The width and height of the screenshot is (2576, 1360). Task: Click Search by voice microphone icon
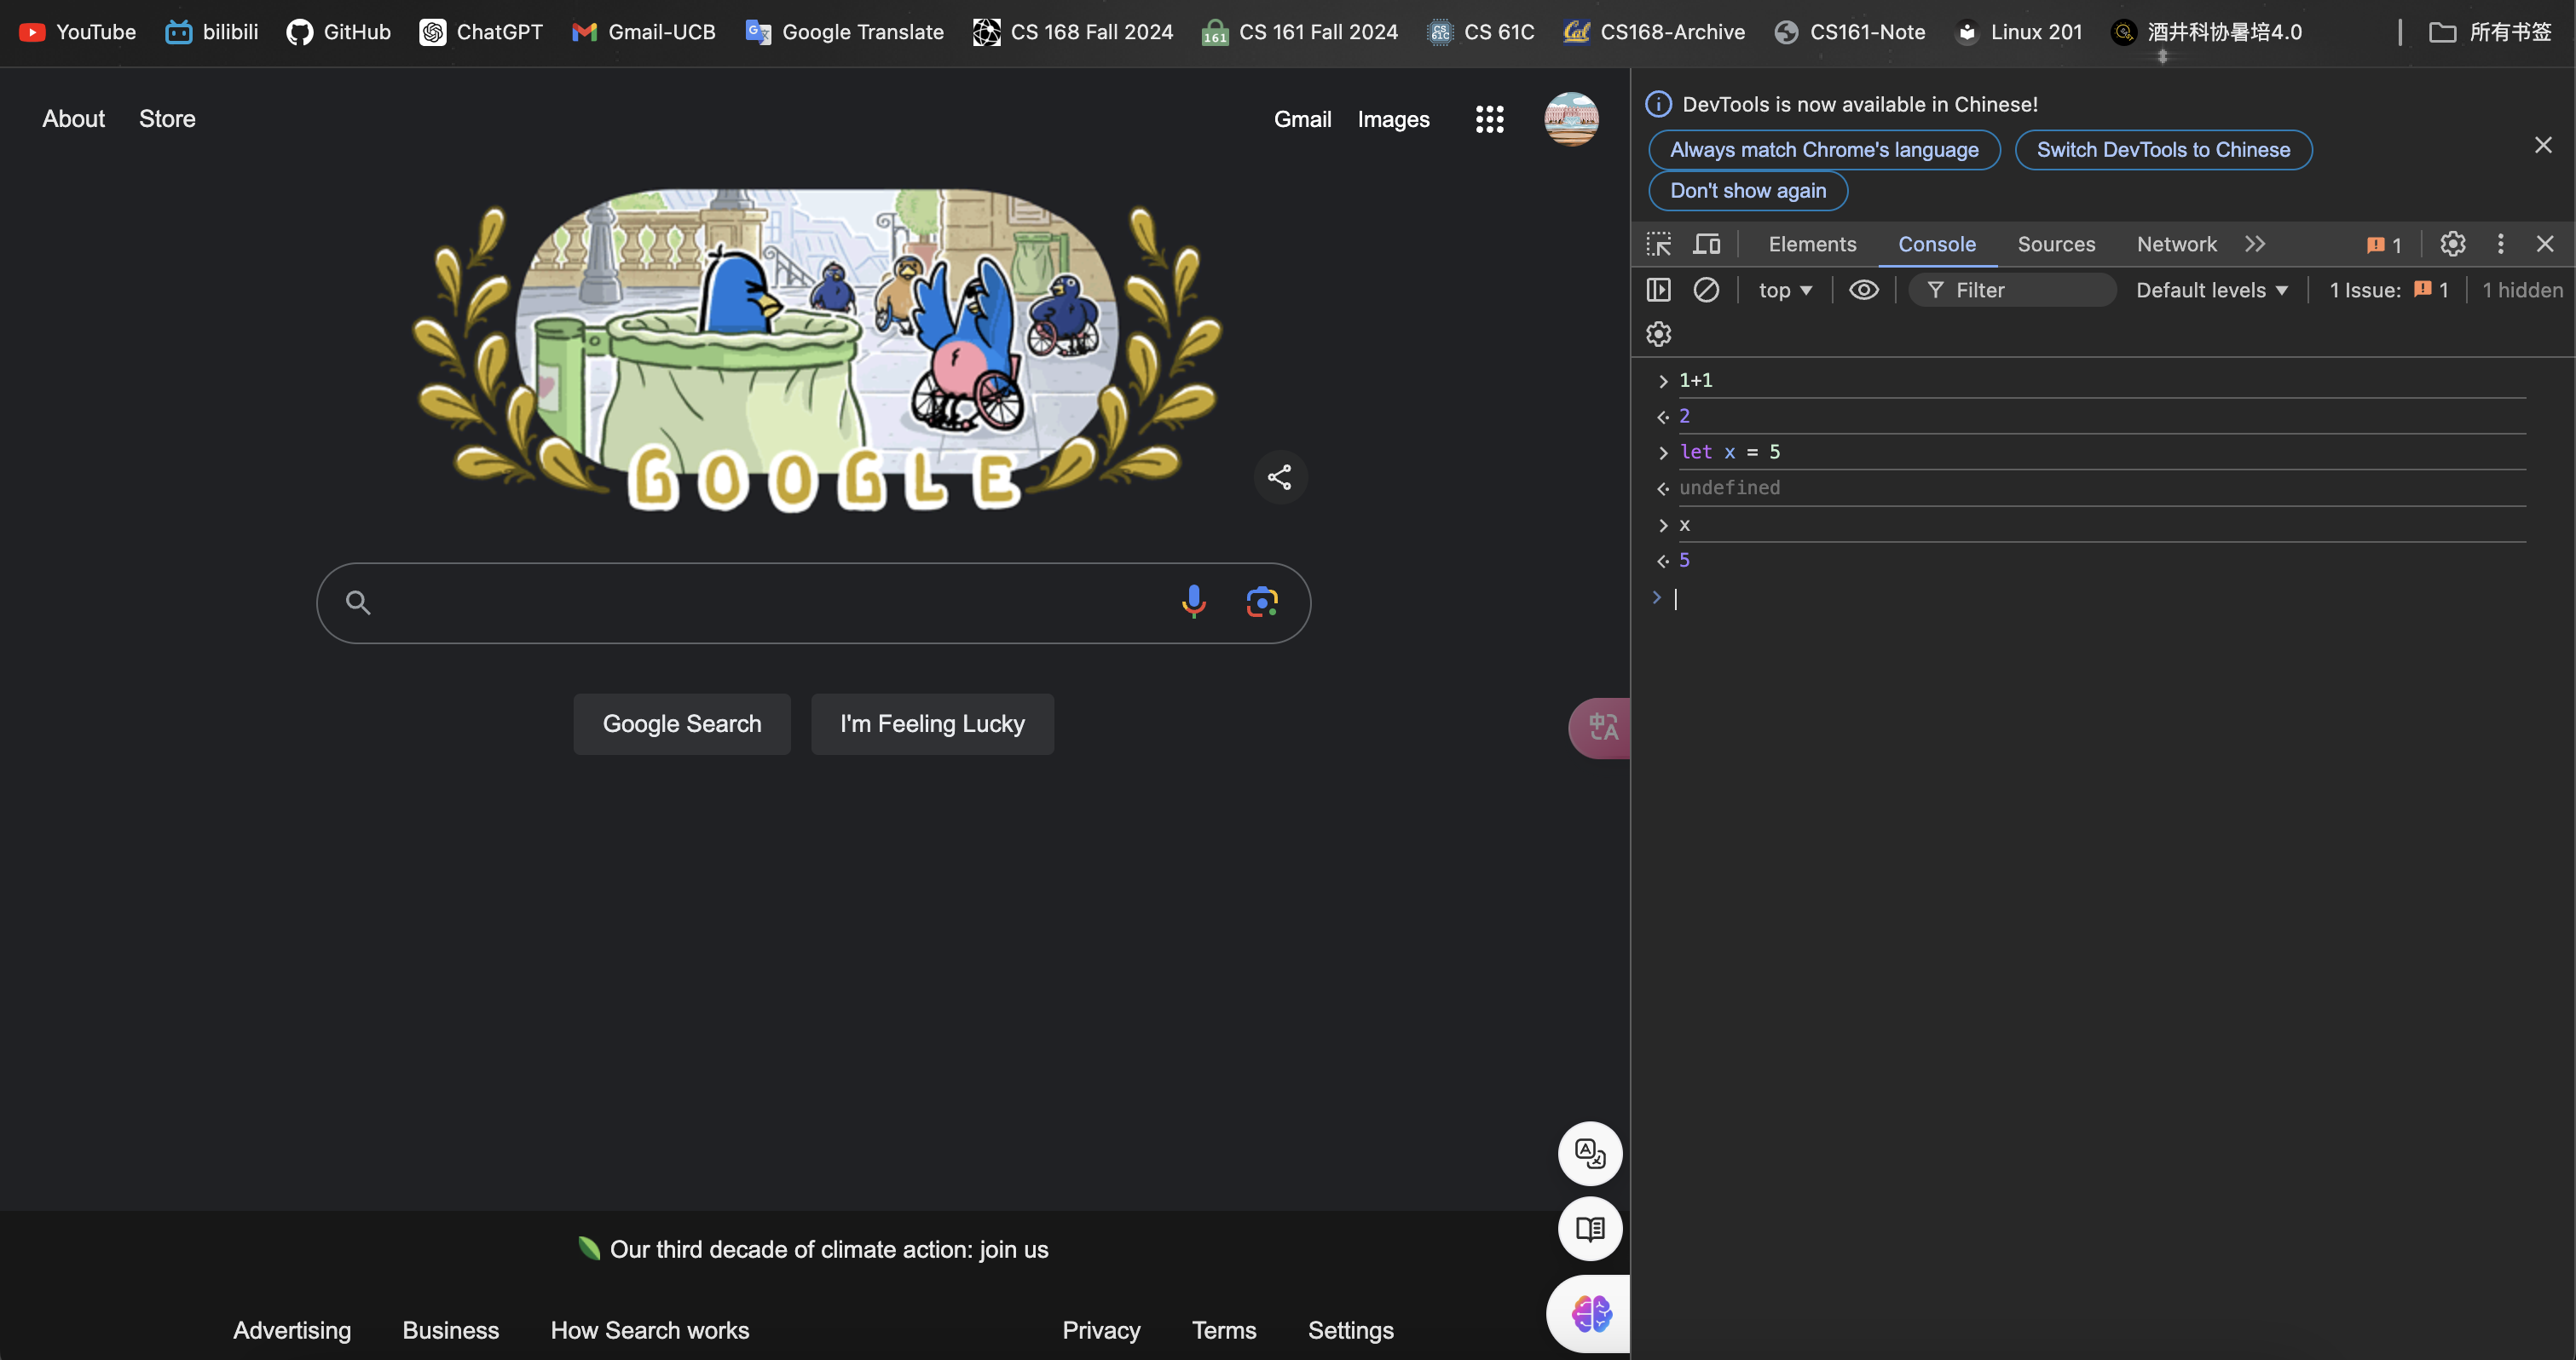tap(1193, 602)
